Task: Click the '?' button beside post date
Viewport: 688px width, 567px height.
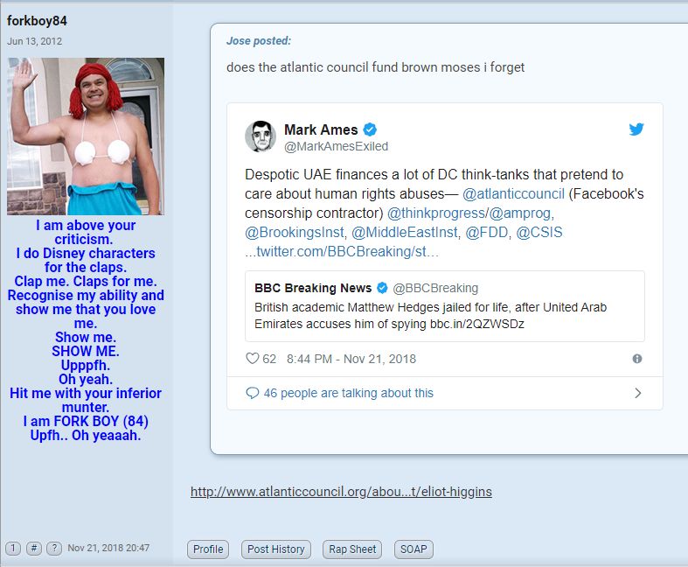Action: pyautogui.click(x=54, y=548)
